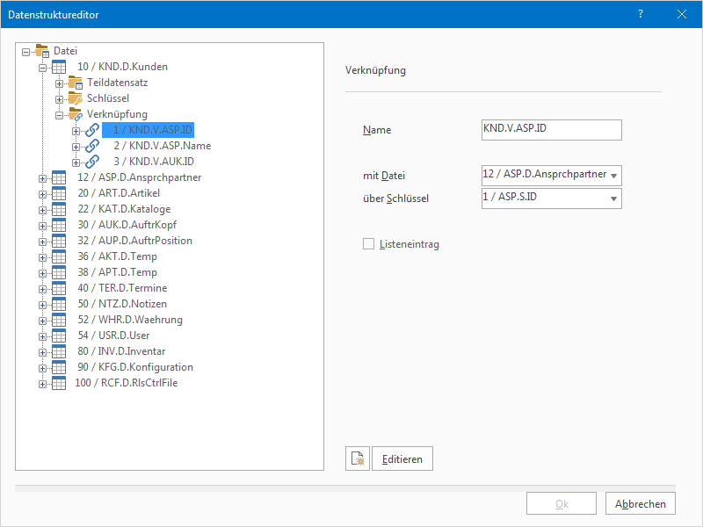Click the table icon of ART.D.Artikel
The image size is (703, 527).
tap(60, 193)
